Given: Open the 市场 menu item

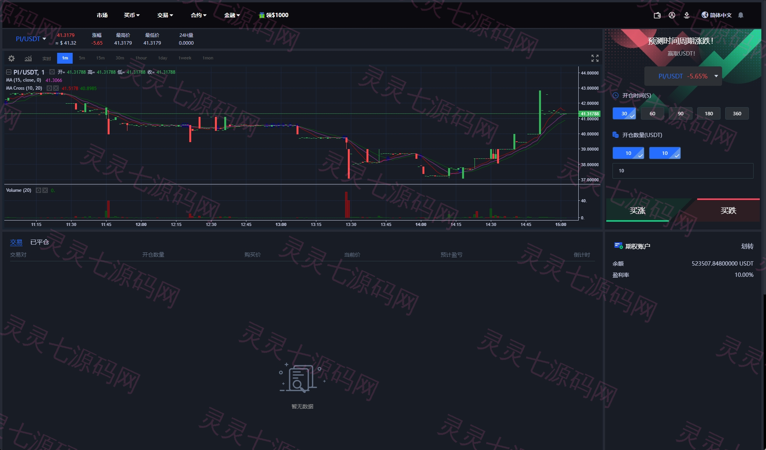Looking at the screenshot, I should (x=102, y=15).
